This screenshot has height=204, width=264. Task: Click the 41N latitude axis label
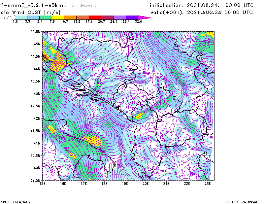[x=37, y=143]
